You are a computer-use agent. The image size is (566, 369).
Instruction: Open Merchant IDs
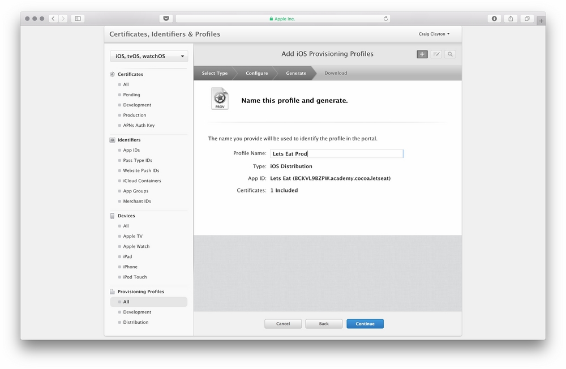[x=137, y=201]
